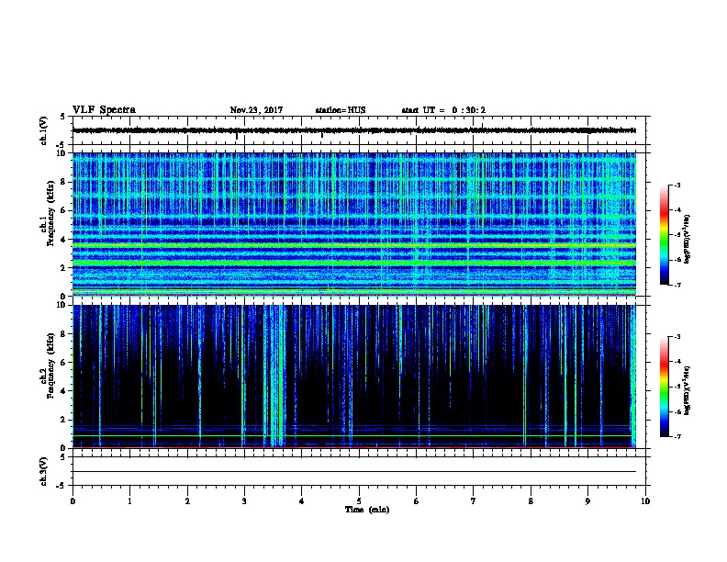Viewport: 727px width, 562px height.
Task: Click the "5" top tick on ch.1(V) axis
Action: pos(63,117)
